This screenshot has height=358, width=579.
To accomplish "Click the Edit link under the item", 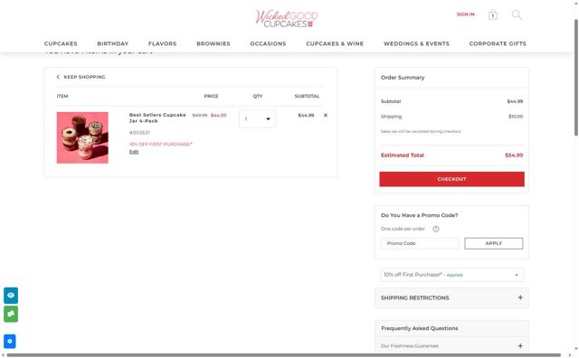I will click(x=134, y=152).
